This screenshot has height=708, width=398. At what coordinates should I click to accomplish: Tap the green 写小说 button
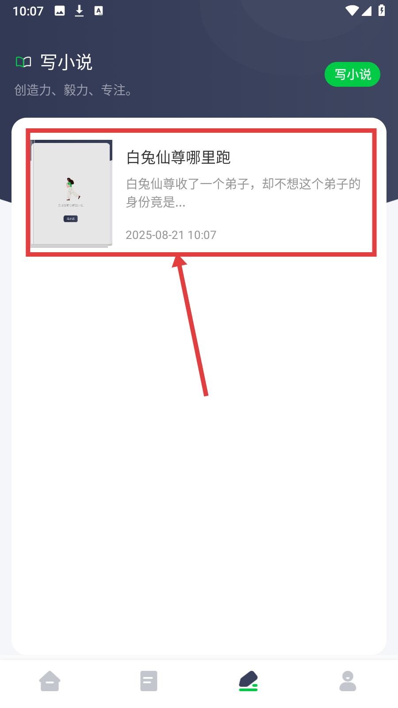[352, 74]
